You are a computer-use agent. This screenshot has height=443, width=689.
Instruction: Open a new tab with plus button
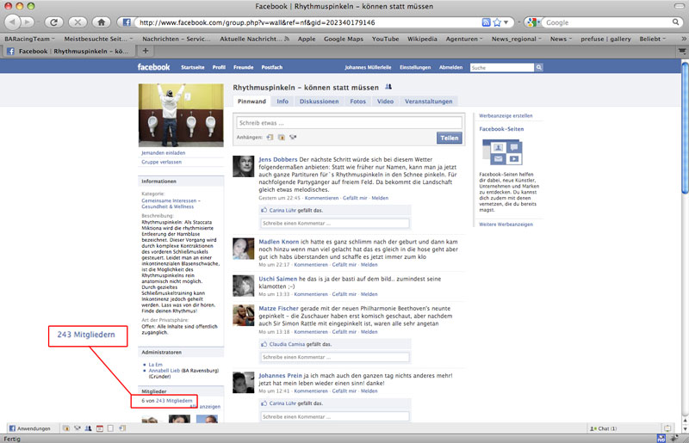coord(146,51)
